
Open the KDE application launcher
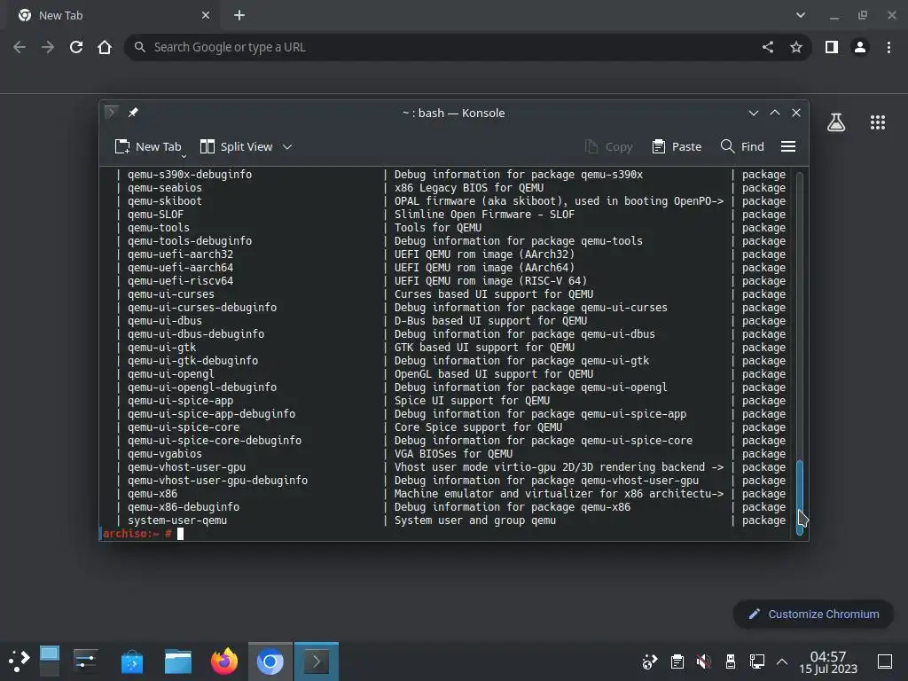20,661
